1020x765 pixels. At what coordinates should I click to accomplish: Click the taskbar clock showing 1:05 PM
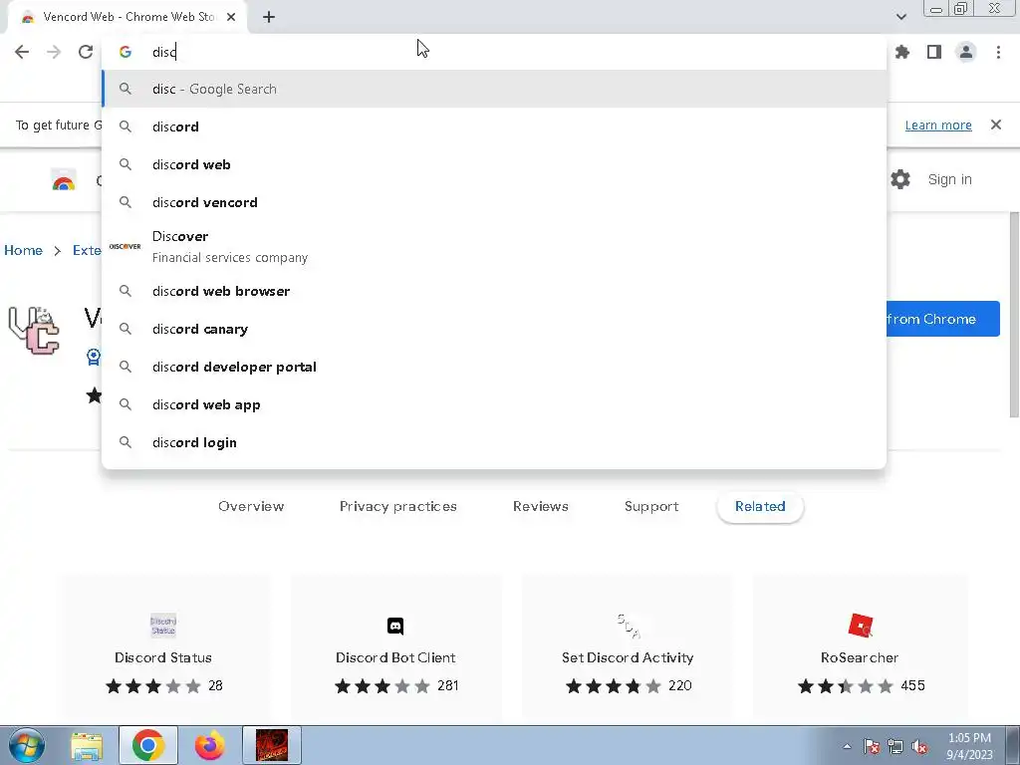coord(969,746)
